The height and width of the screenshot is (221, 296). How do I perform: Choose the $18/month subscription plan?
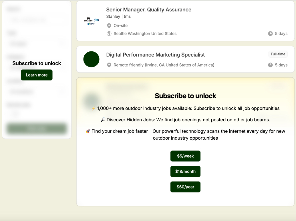pos(185,171)
